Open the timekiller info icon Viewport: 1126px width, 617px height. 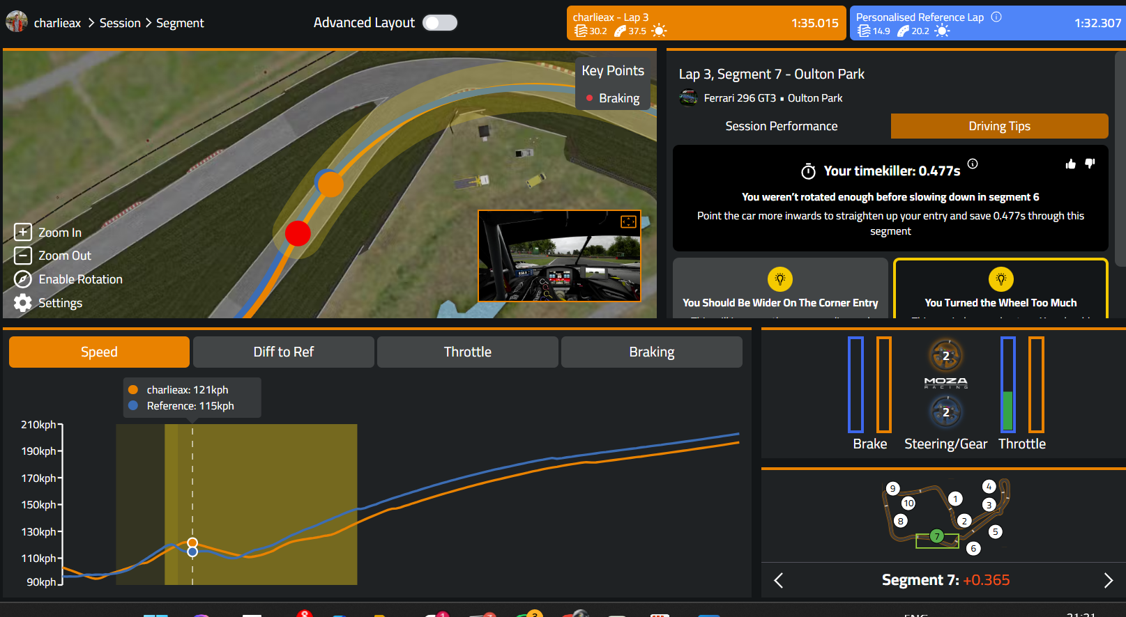973,164
